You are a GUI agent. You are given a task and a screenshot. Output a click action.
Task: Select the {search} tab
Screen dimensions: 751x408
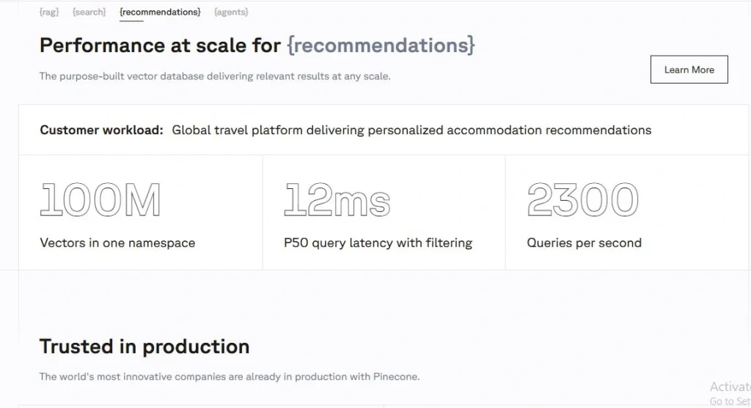click(x=89, y=12)
